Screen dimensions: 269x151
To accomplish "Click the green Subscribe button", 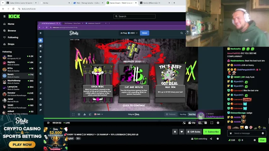I will (212, 132).
